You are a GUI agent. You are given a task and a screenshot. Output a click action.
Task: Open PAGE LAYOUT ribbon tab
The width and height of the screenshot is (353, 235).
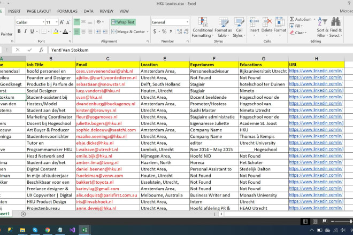coord(39,11)
